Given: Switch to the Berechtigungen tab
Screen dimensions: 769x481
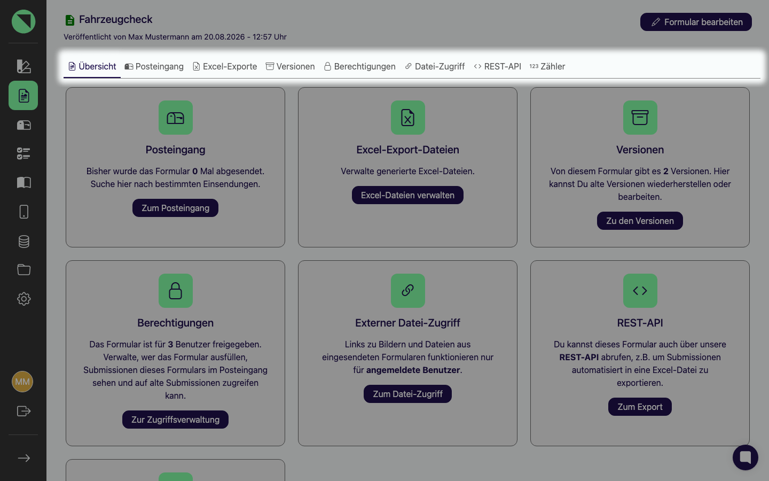Looking at the screenshot, I should tap(360, 66).
